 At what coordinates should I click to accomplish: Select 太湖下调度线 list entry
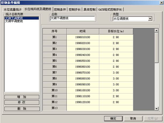(x=14, y=18)
